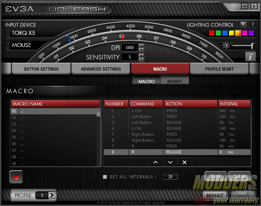Choose the yellow lighting color

[x=231, y=33]
